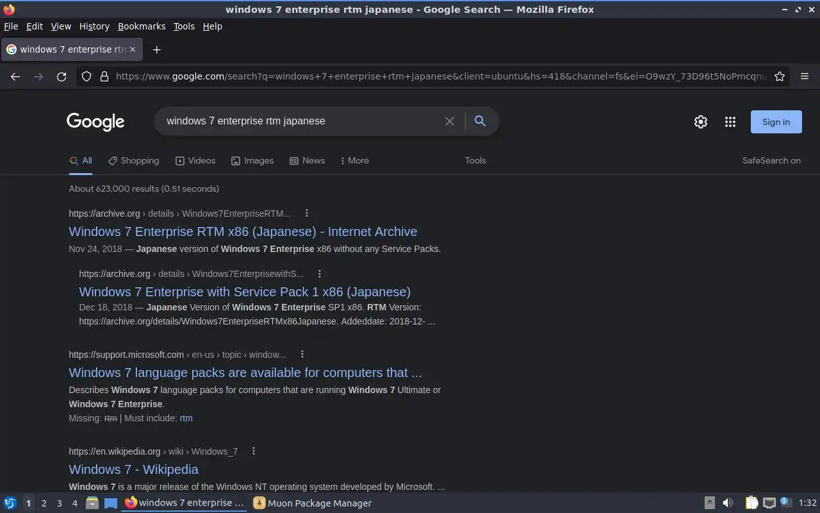Viewport: 820px width, 513px height.
Task: Open search Tools options
Action: coord(475,160)
